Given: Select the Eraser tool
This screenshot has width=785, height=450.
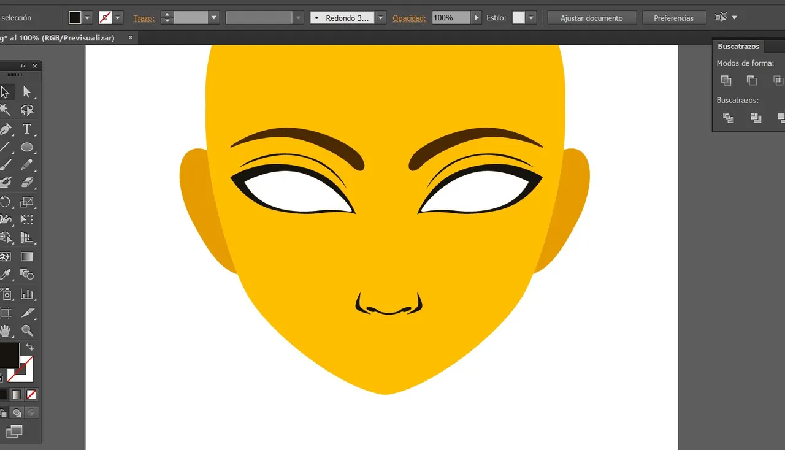Looking at the screenshot, I should 27,183.
